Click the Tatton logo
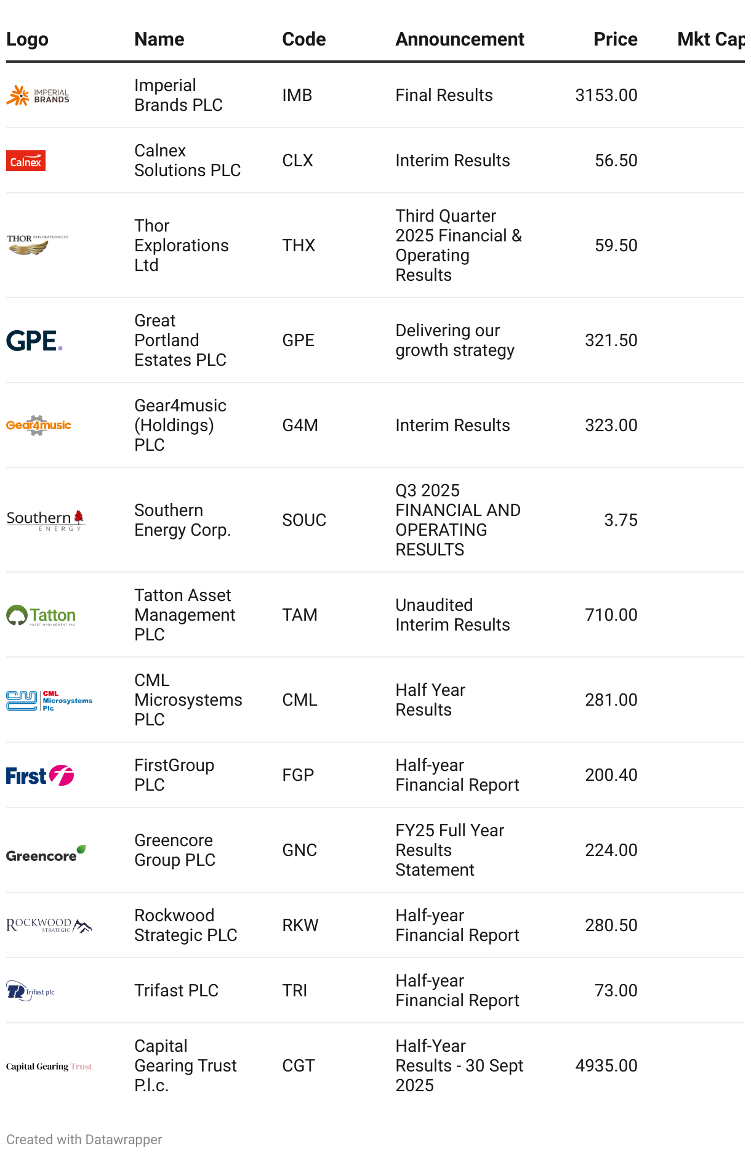 [x=41, y=615]
